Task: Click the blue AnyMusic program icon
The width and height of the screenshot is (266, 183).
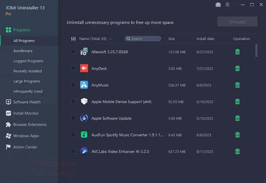Action: (x=84, y=85)
